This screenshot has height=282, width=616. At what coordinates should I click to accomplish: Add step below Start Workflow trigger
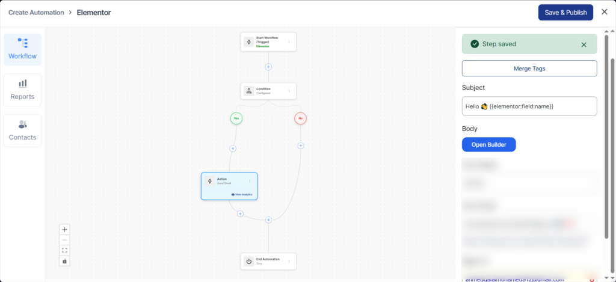268,67
